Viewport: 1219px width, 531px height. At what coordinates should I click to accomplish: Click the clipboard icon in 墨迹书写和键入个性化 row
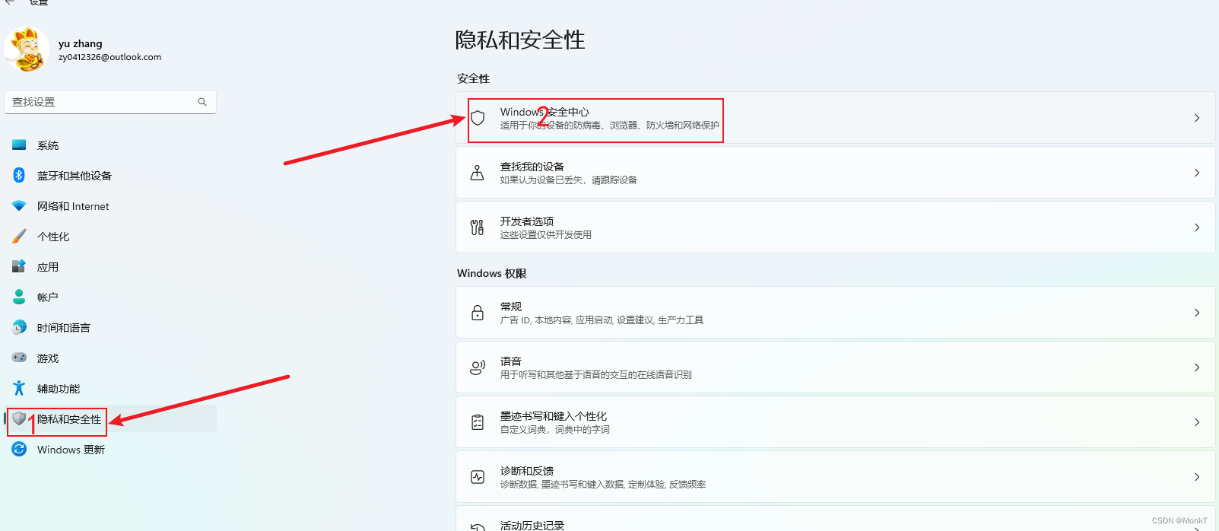478,422
